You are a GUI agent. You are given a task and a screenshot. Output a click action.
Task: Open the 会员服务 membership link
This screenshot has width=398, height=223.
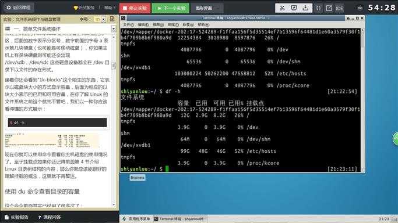click(x=84, y=8)
